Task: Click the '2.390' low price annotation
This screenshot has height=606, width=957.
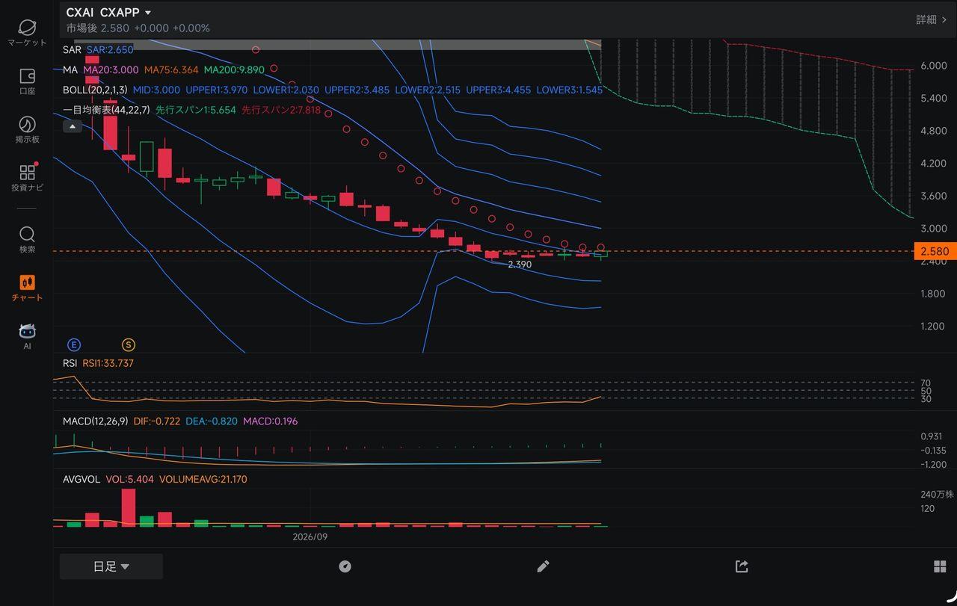Action: pos(520,265)
